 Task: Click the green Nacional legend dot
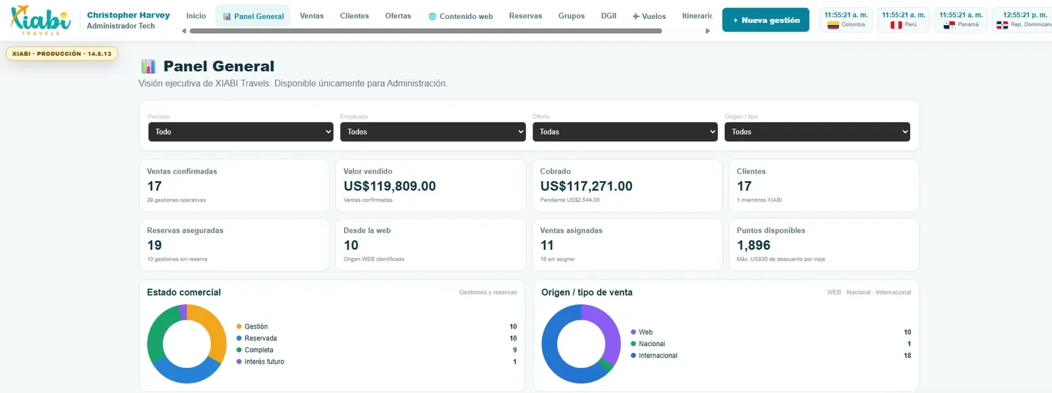pos(633,344)
